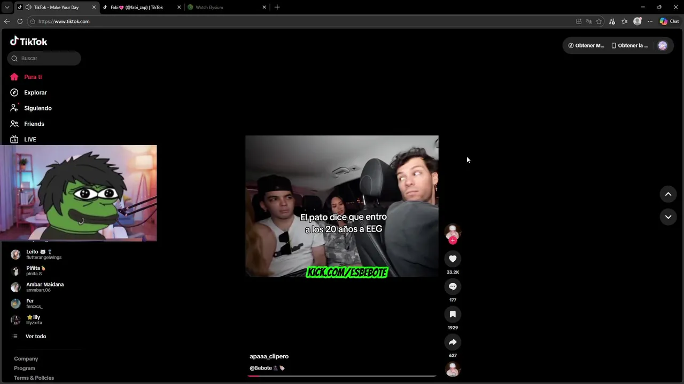This screenshot has height=384, width=684.
Task: Go to next video with down chevron
Action: click(x=668, y=217)
